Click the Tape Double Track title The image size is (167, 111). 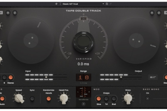83,11
